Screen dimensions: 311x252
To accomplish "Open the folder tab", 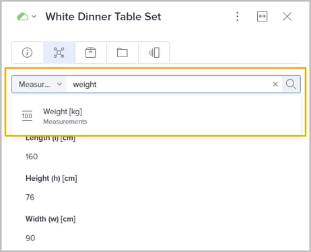I will (x=123, y=52).
